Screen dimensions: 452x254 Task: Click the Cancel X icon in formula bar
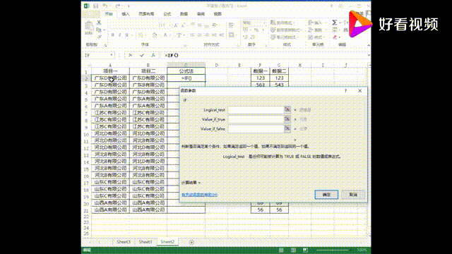tap(130, 55)
